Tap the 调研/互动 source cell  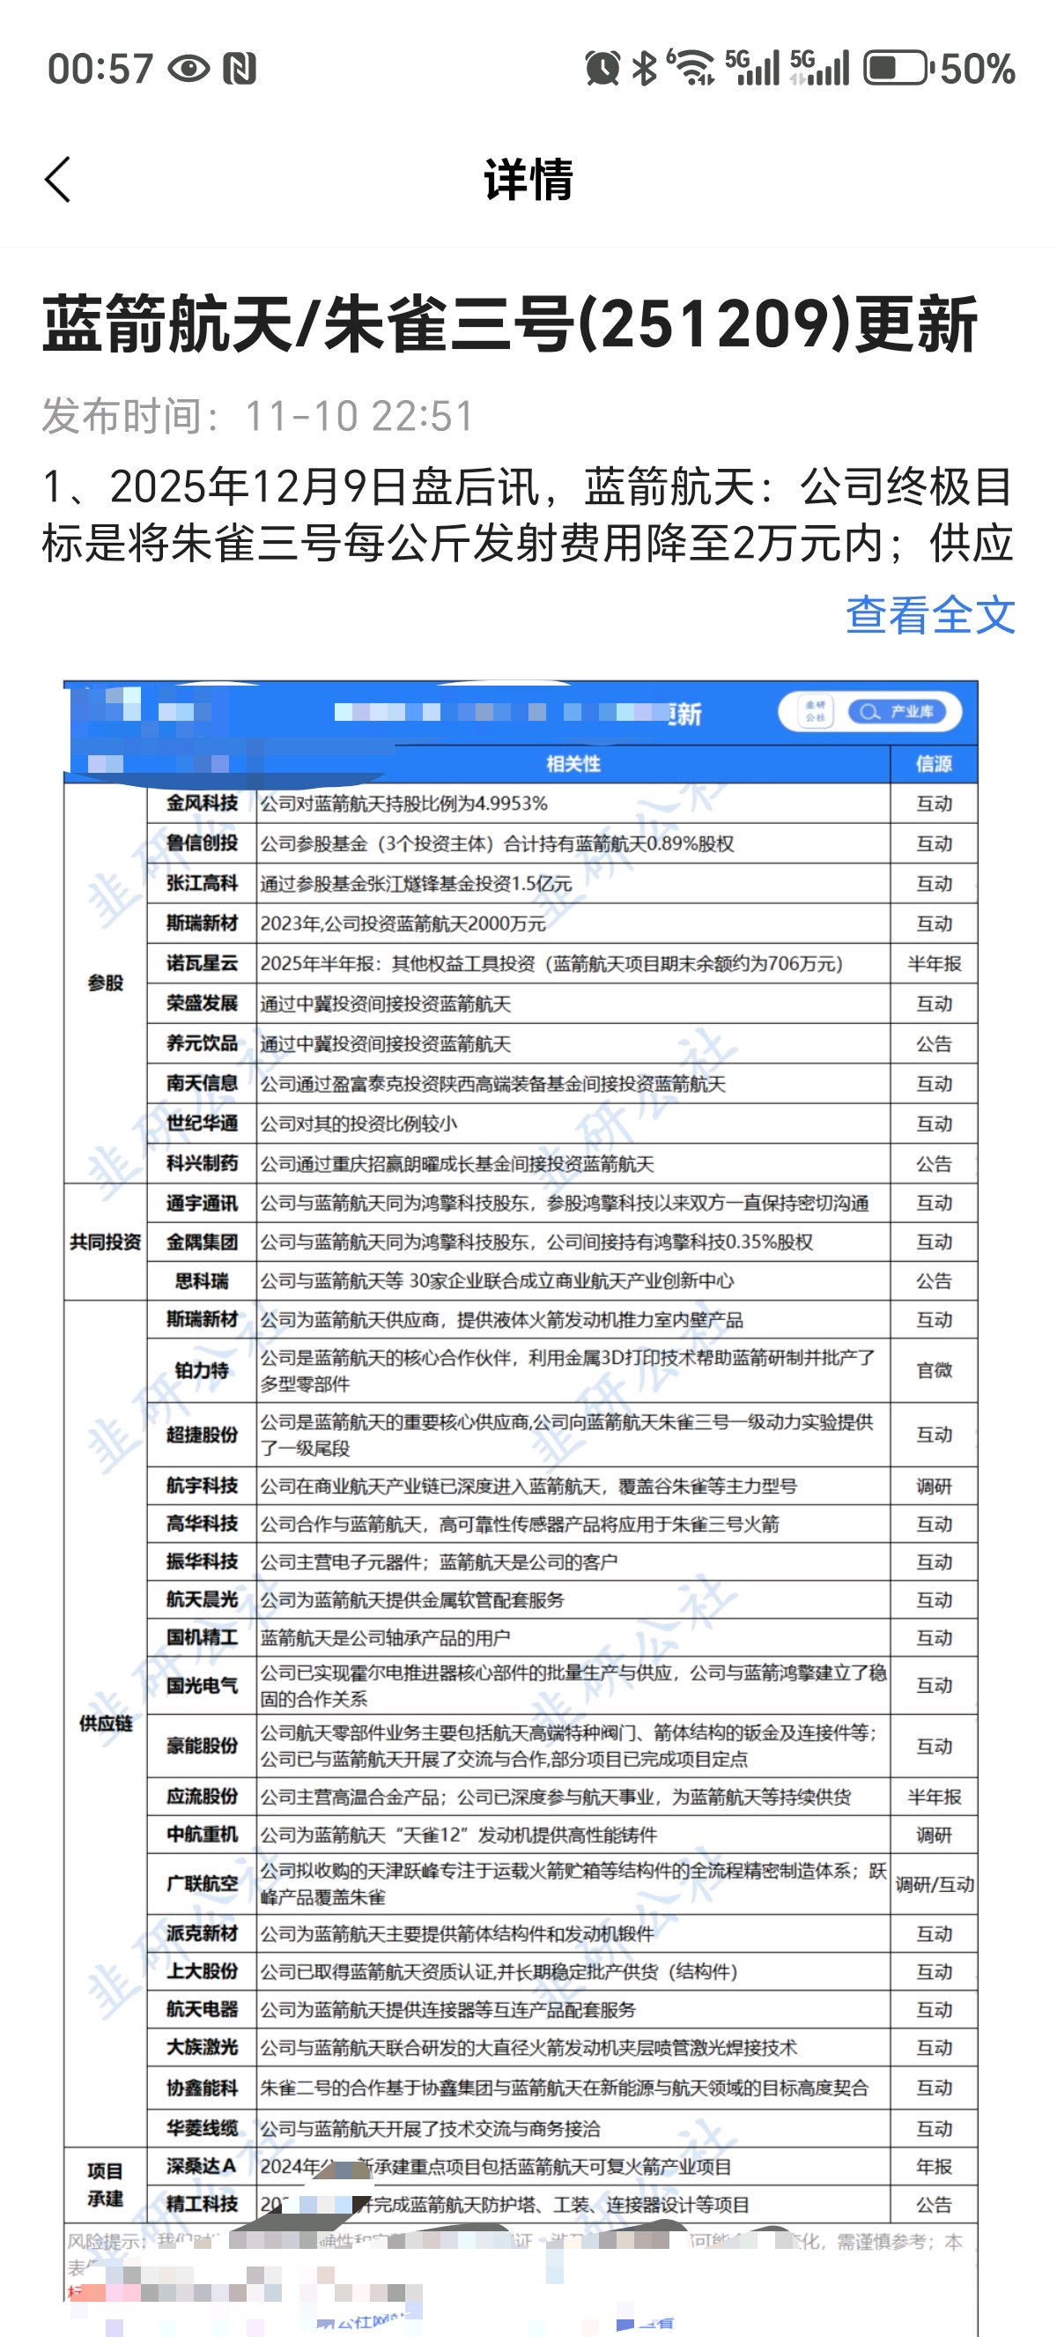(934, 1884)
